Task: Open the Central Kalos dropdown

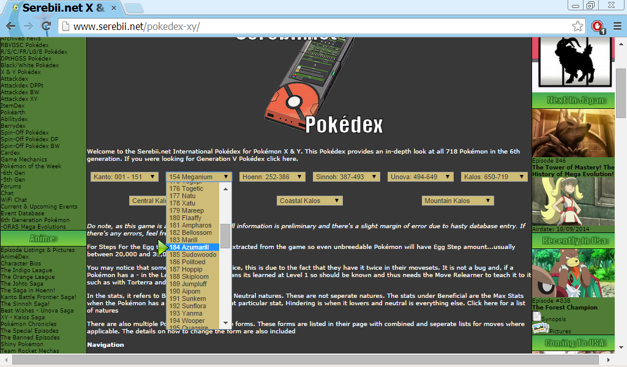Action: [148, 201]
